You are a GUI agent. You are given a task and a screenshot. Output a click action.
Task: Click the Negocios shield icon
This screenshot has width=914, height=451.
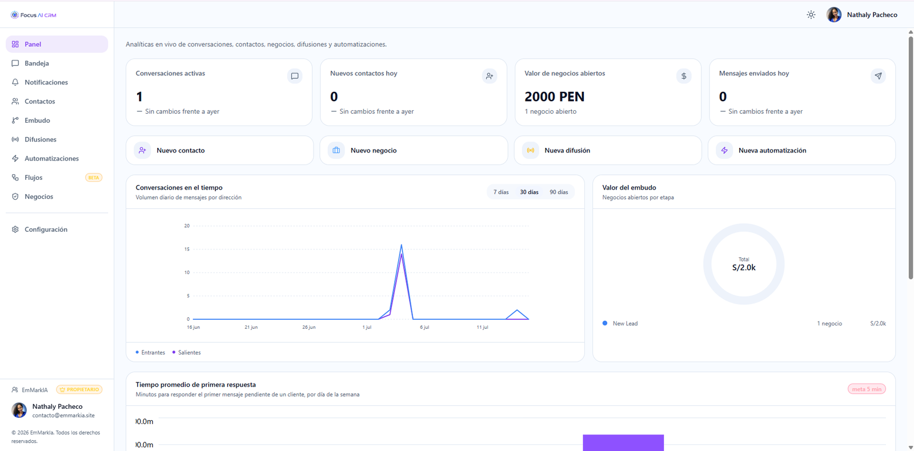click(x=15, y=196)
